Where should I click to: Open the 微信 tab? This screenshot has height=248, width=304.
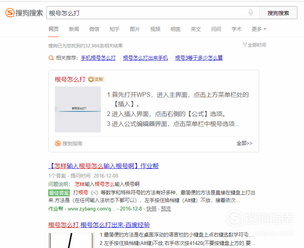point(94,29)
